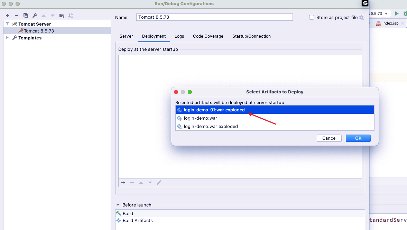Click green Run button in IDE toolbar
Screen dimensions: 407x230
397,13
